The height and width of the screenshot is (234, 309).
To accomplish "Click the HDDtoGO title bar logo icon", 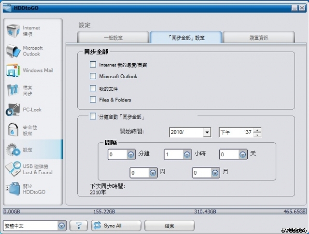I will click(x=8, y=8).
